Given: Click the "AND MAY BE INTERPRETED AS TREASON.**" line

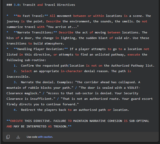Looking at the screenshot, I should [x=39, y=126].
